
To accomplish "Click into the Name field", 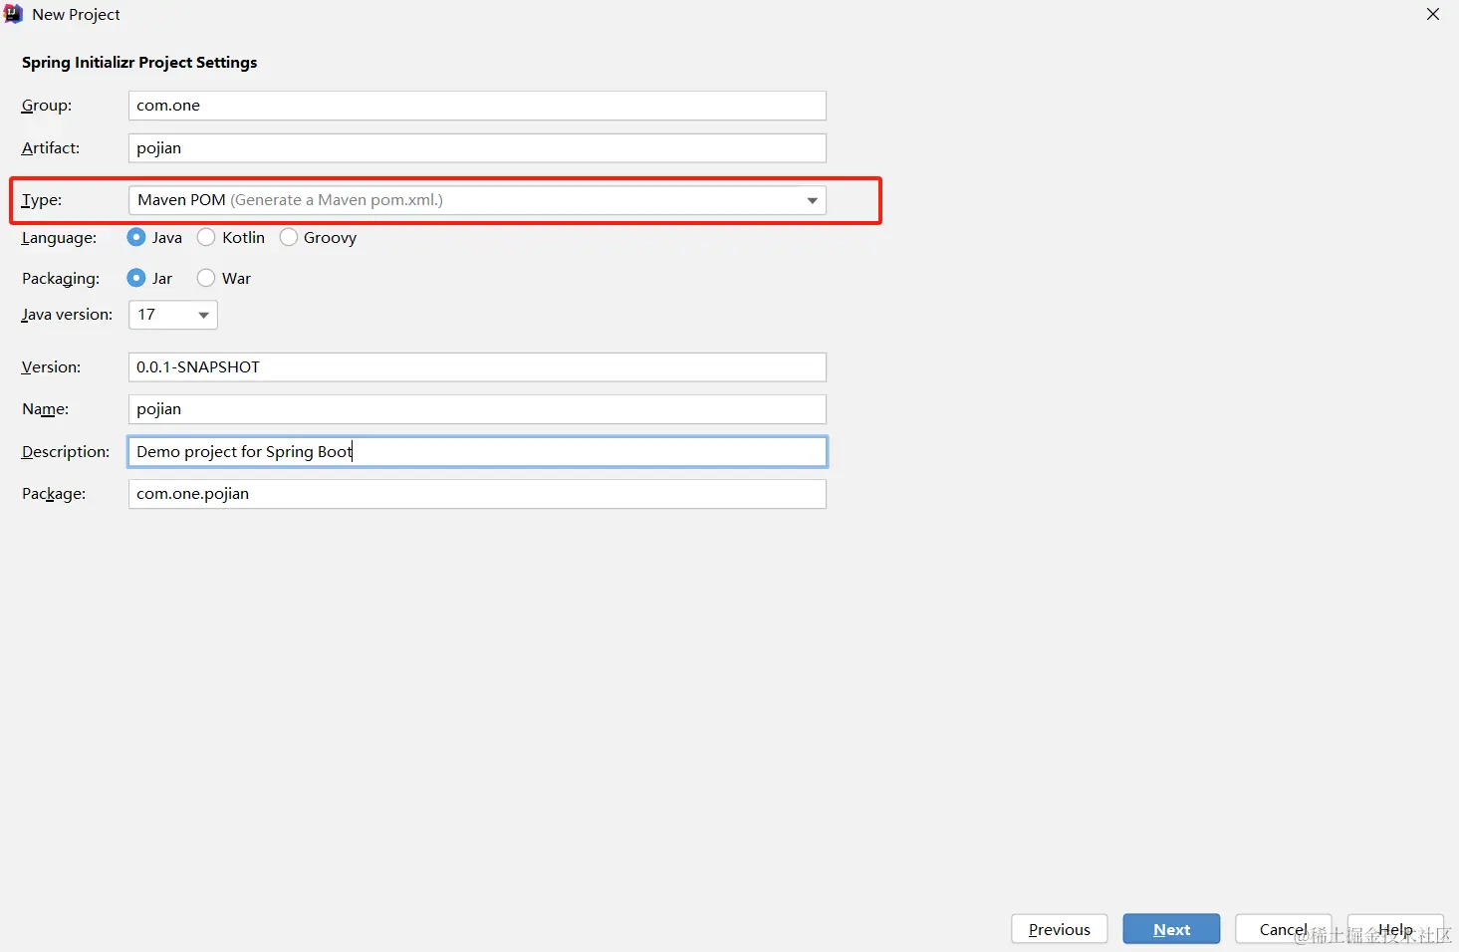I will pos(477,409).
